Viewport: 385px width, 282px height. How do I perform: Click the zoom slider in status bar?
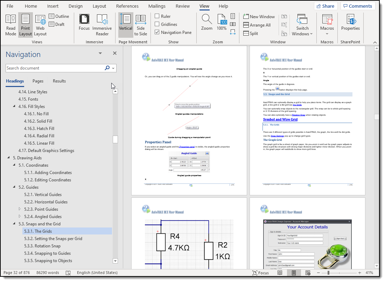328,273
